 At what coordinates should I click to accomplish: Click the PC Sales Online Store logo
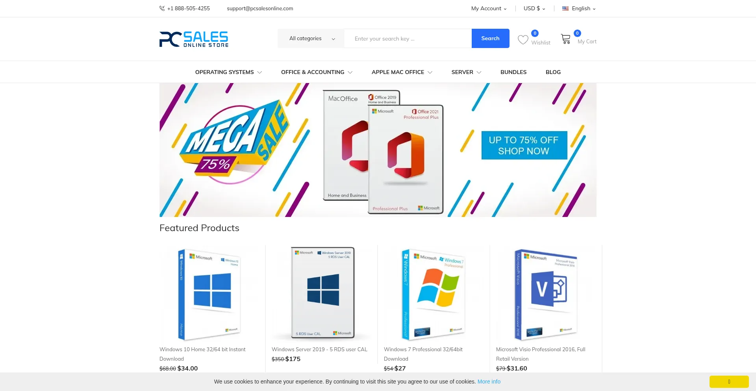coord(194,39)
